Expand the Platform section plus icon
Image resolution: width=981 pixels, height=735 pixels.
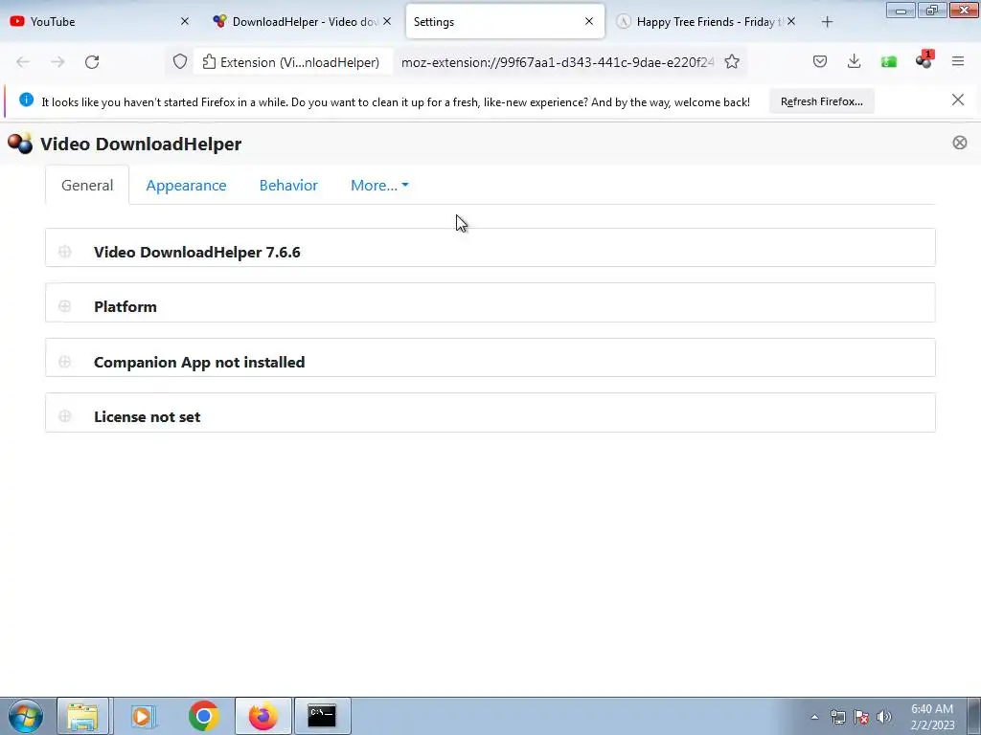pos(64,306)
